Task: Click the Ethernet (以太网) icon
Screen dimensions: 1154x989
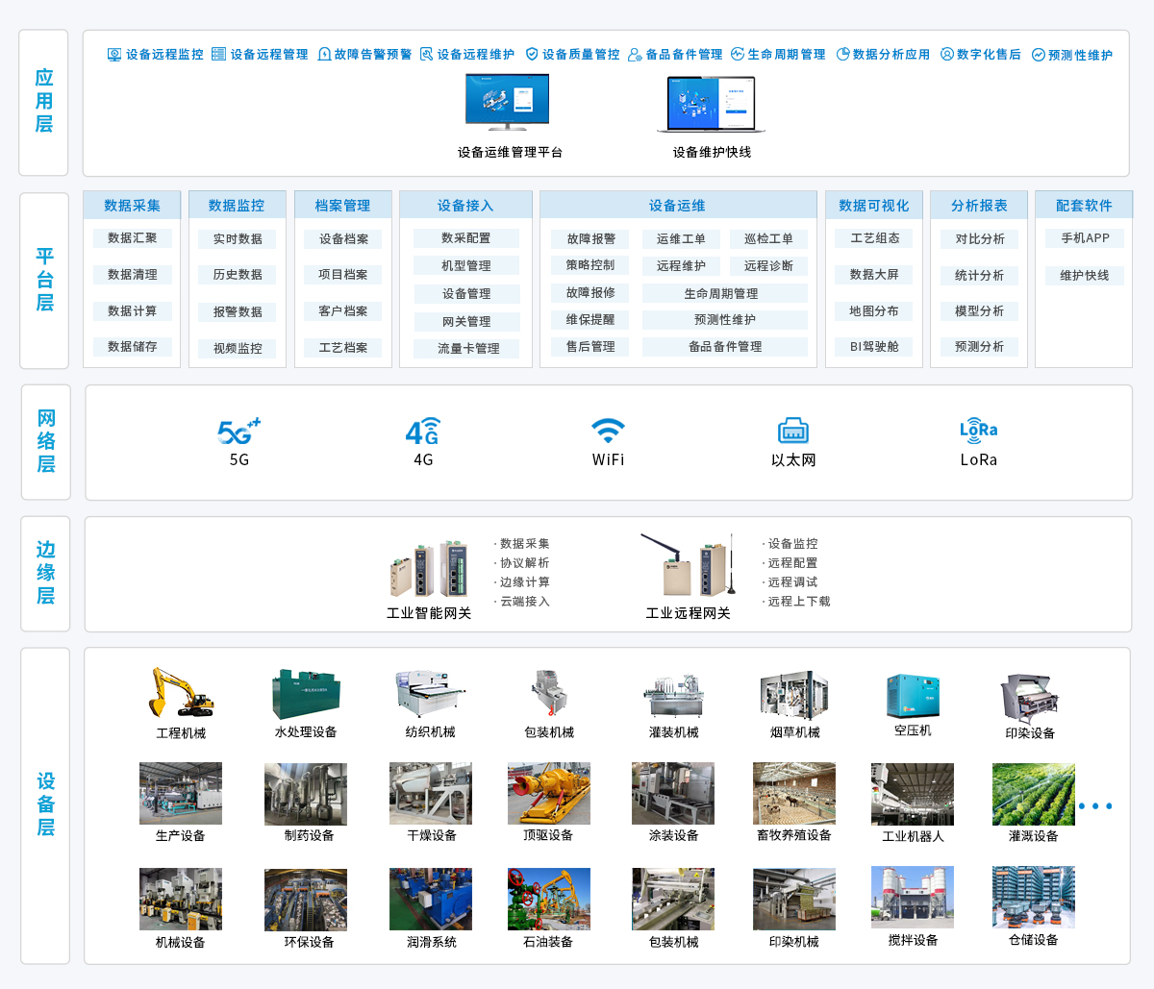Action: (792, 431)
